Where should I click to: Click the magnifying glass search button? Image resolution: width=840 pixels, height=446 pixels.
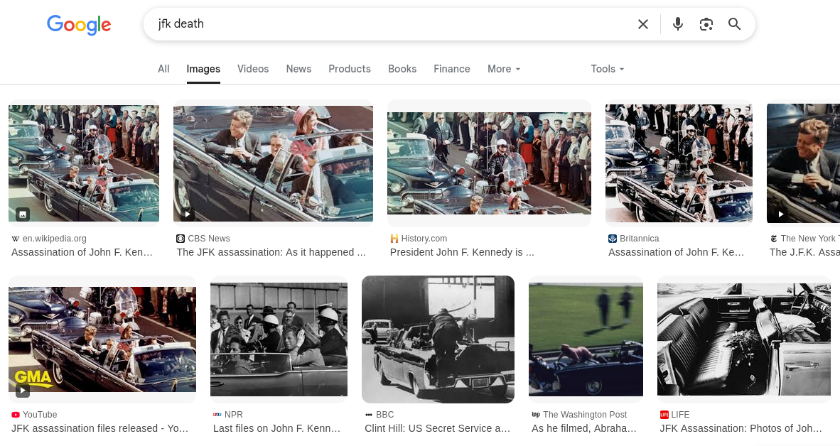tap(734, 24)
